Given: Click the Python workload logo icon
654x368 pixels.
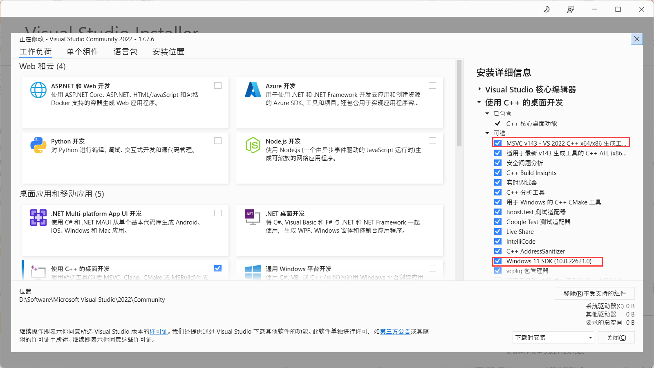Looking at the screenshot, I should [x=38, y=145].
